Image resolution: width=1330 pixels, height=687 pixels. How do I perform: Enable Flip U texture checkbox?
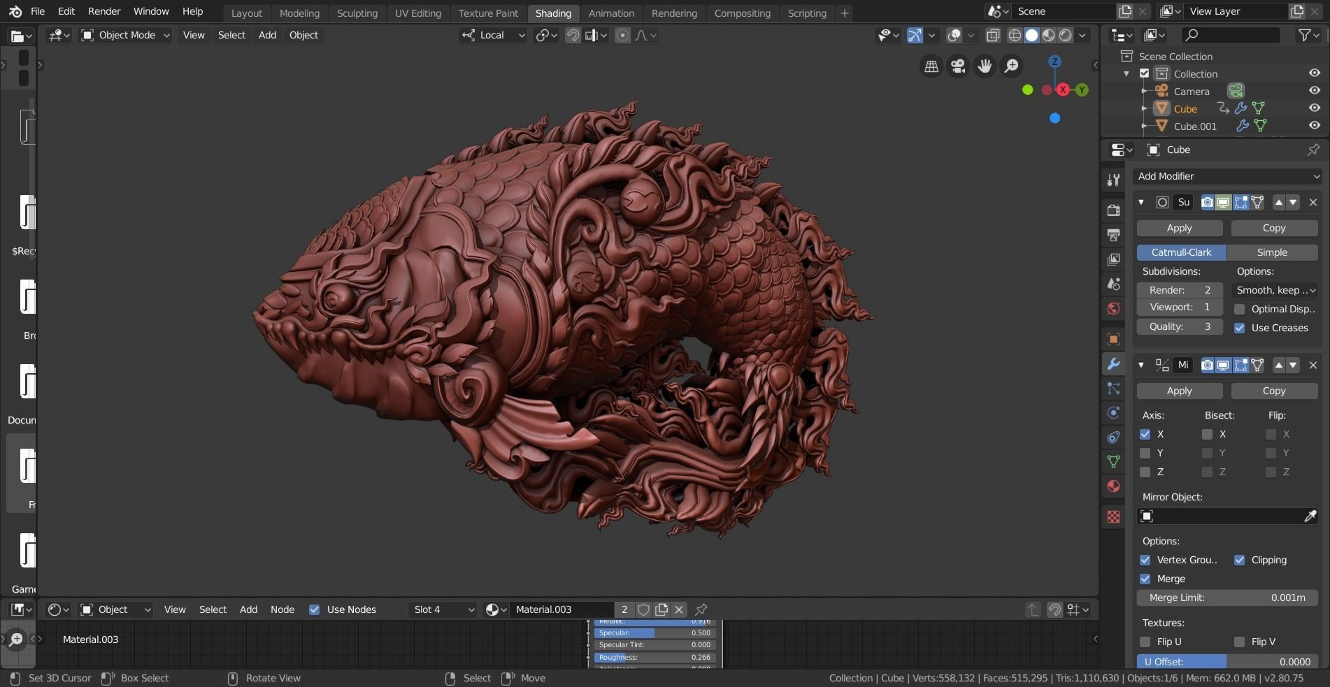(x=1145, y=642)
